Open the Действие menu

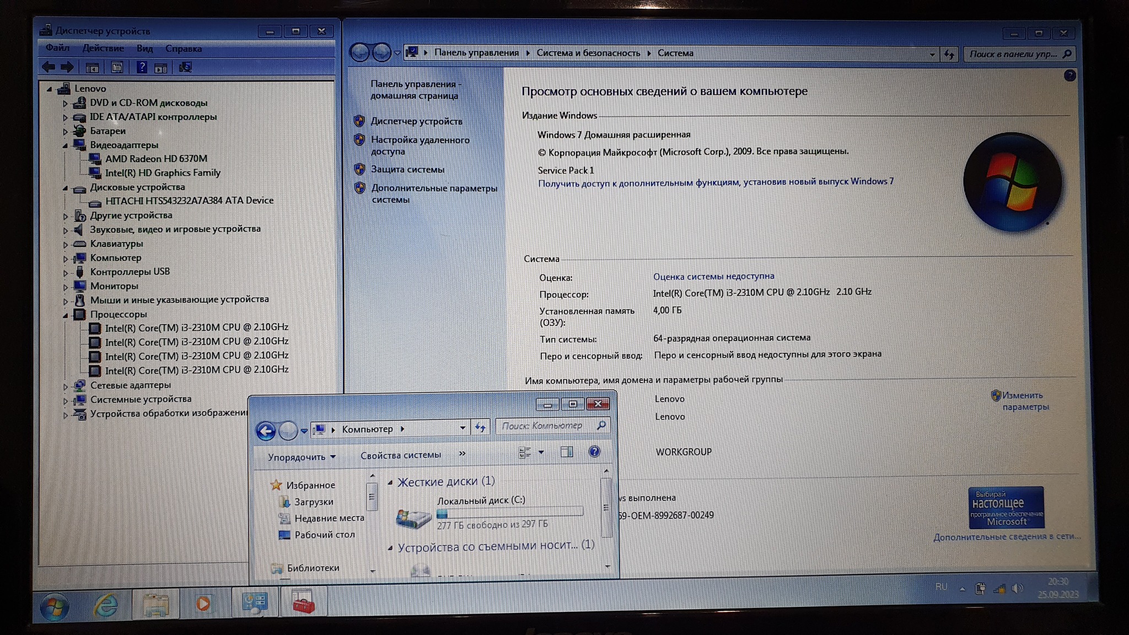tap(103, 48)
